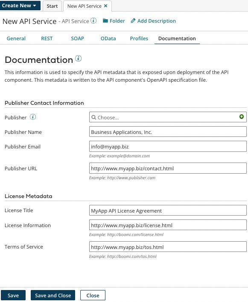Open the SOAP tab

78,38
